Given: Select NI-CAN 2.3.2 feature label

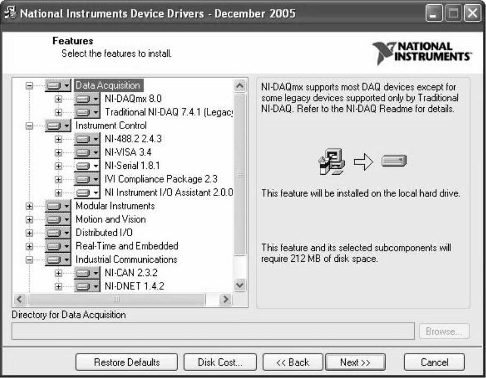Looking at the screenshot, I should coord(131,273).
